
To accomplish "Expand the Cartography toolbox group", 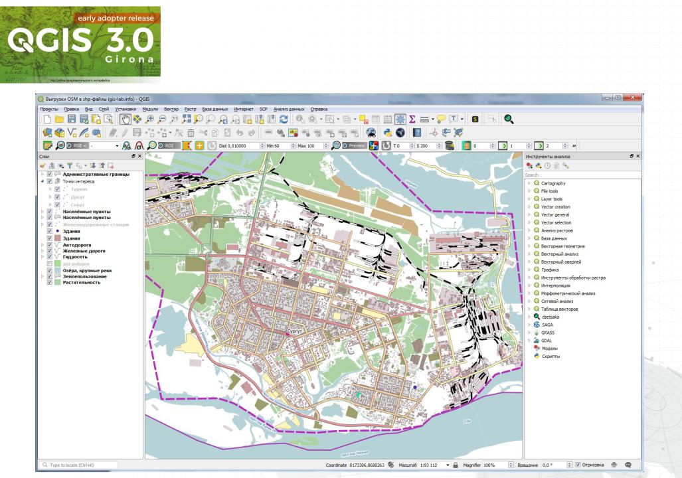I will coord(529,183).
